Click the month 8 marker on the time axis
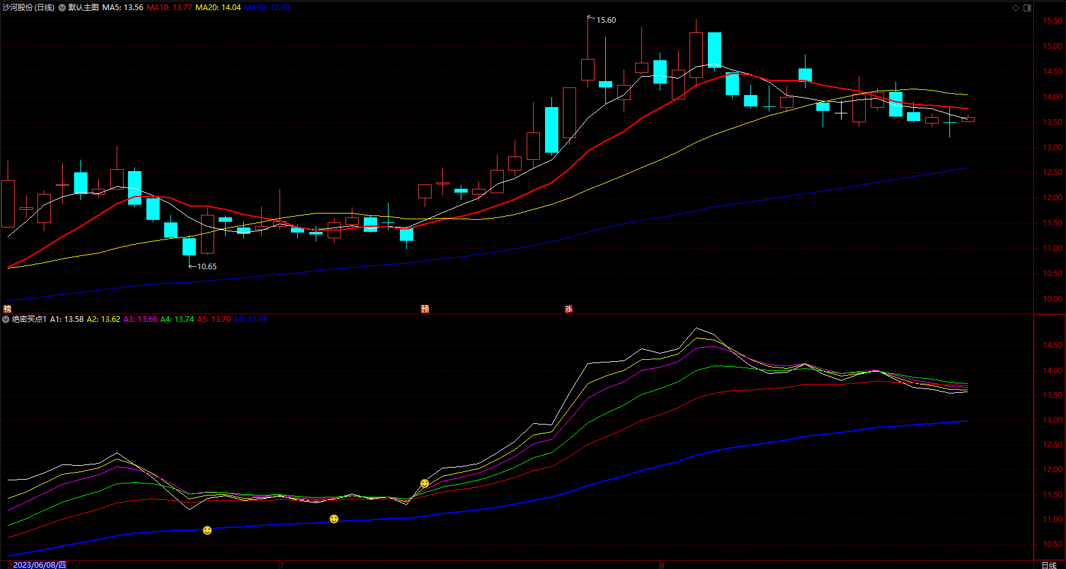 (x=662, y=565)
